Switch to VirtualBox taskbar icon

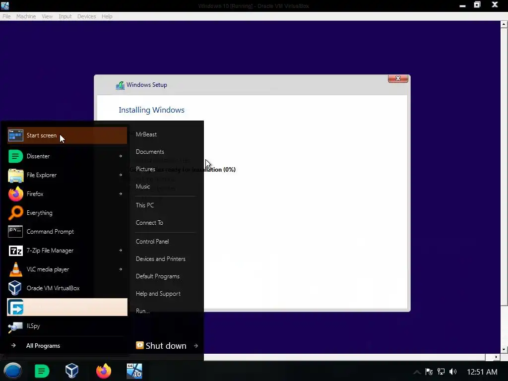point(72,371)
